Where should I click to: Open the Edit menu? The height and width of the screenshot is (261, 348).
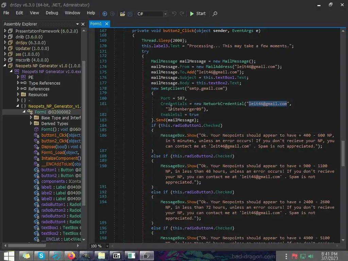pos(19,13)
